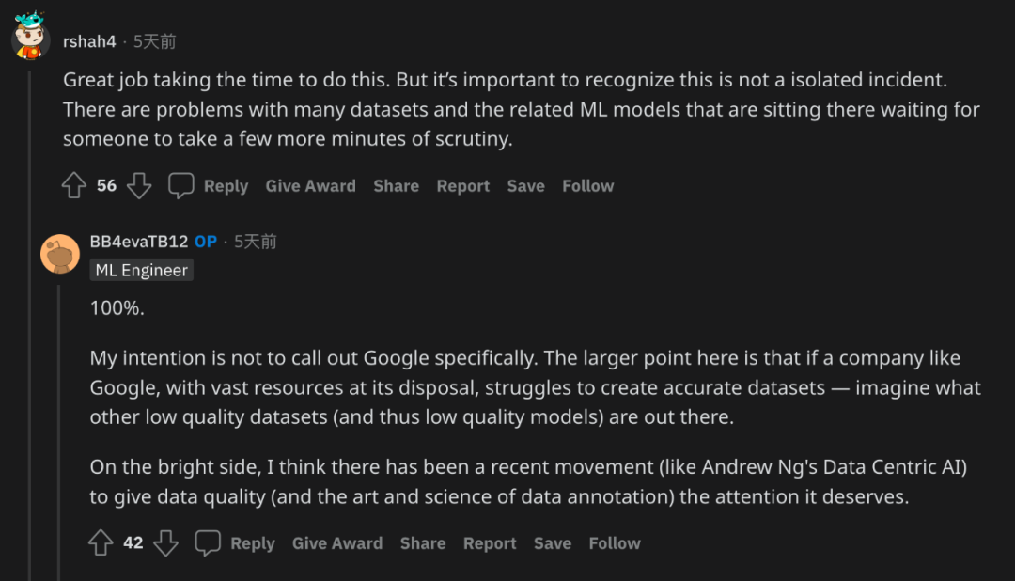Downvote BB4evaTB12's reply

[165, 543]
